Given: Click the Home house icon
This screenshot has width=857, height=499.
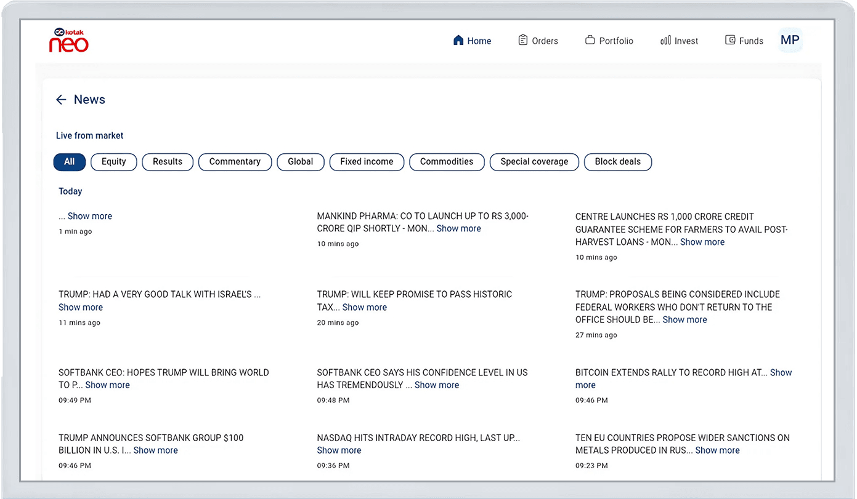Looking at the screenshot, I should (x=458, y=41).
